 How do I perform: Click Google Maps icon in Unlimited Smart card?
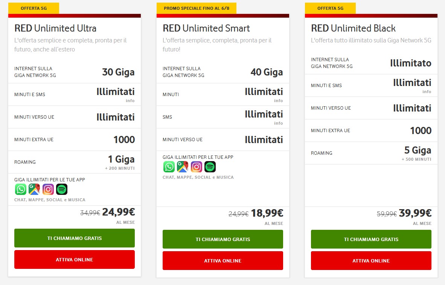tap(183, 167)
